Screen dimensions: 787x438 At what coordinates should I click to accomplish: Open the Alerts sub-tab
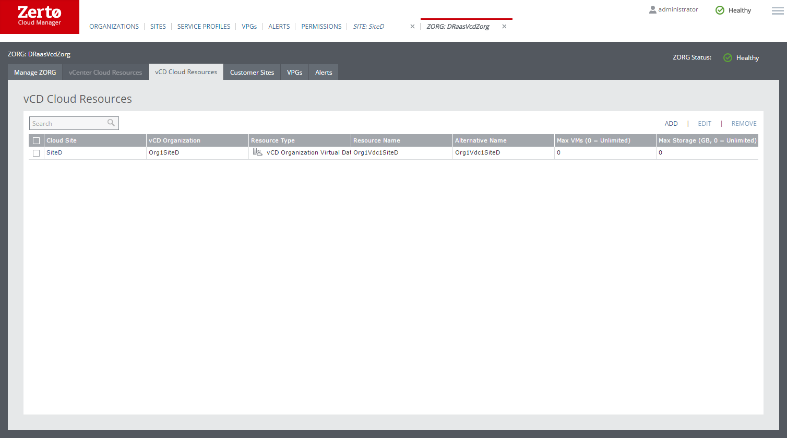(324, 72)
